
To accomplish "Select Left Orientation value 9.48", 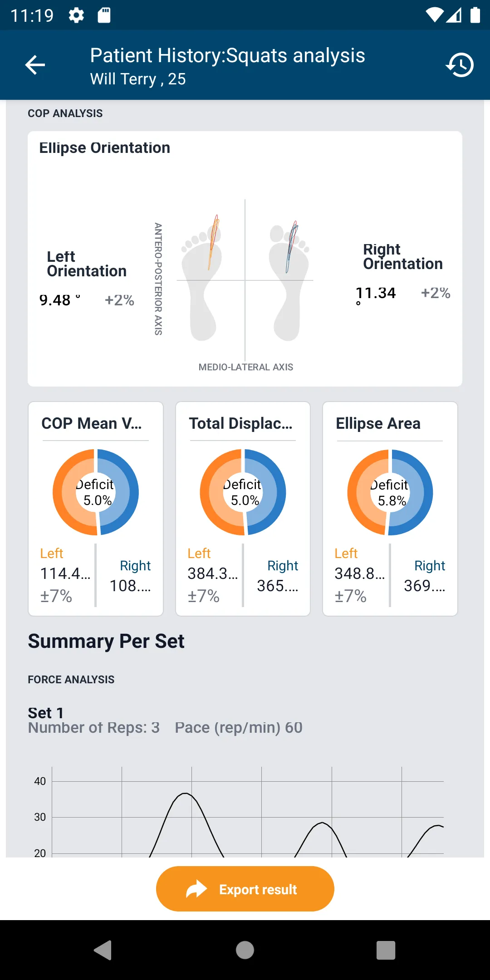I will pos(55,300).
